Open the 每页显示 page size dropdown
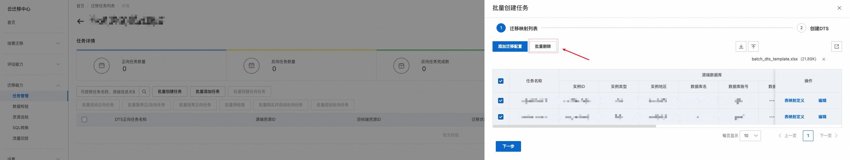The height and width of the screenshot is (160, 850). click(x=750, y=135)
